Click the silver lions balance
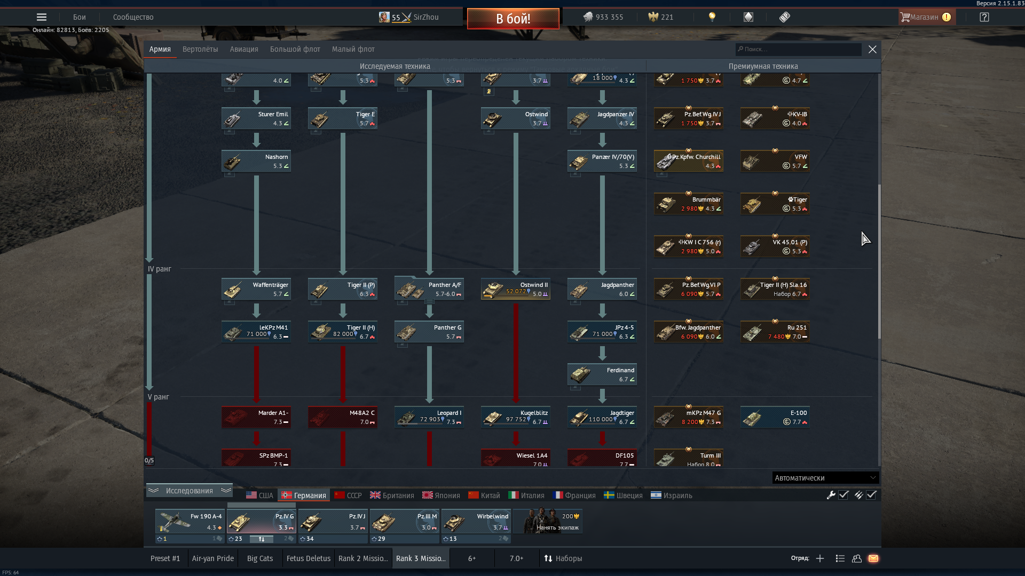Viewport: 1025px width, 576px height. click(x=603, y=17)
